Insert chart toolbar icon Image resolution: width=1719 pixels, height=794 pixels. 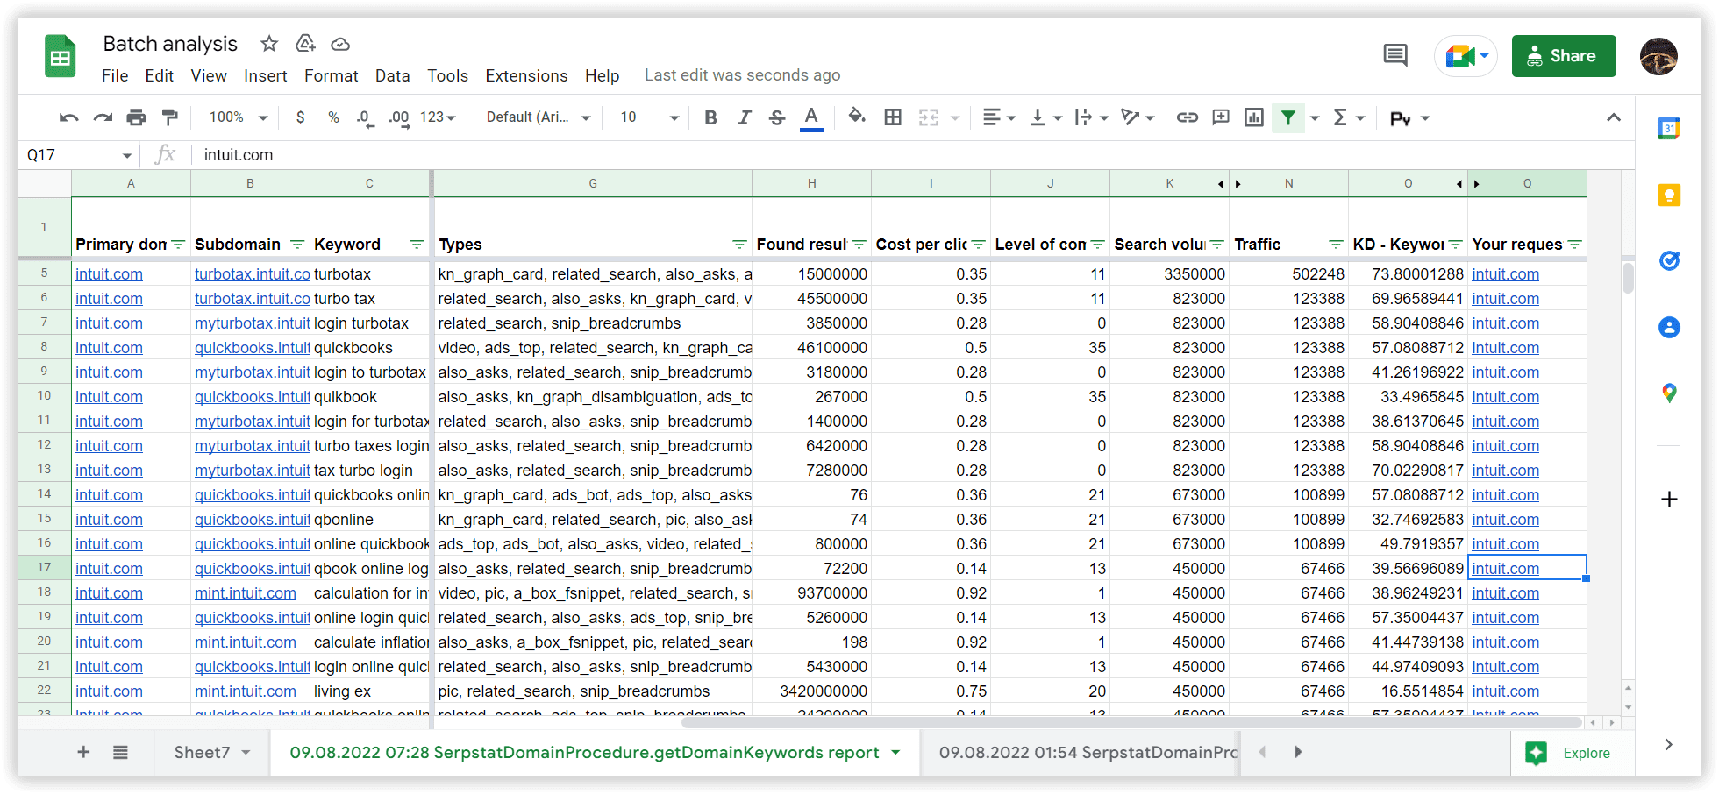click(1254, 117)
